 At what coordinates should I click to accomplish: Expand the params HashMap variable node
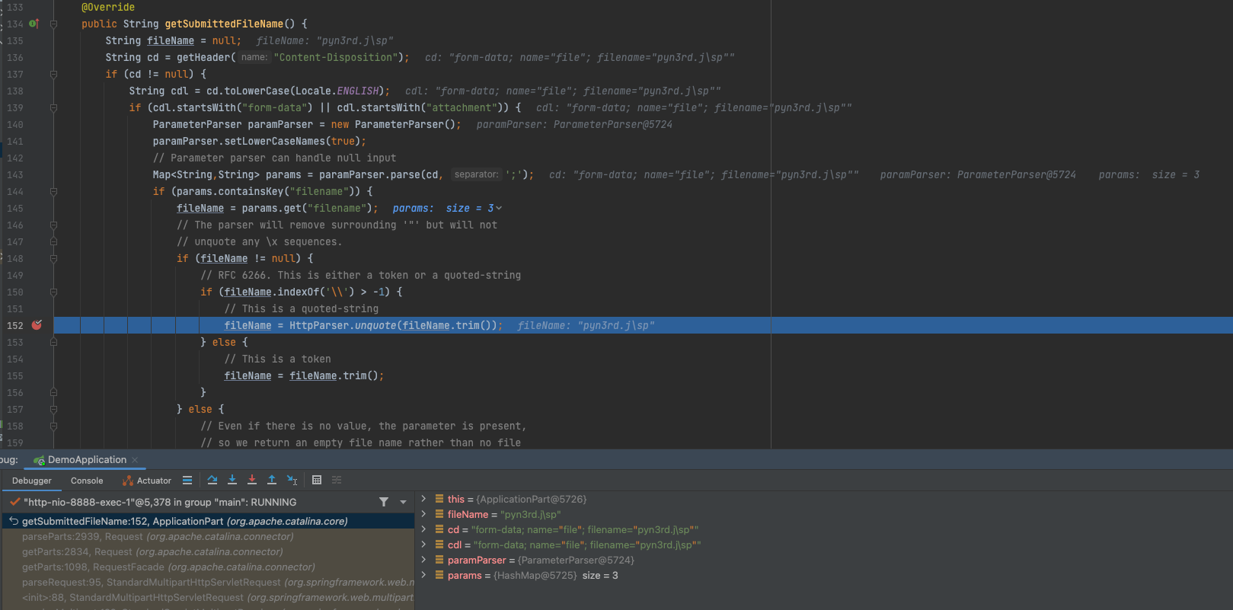point(424,575)
